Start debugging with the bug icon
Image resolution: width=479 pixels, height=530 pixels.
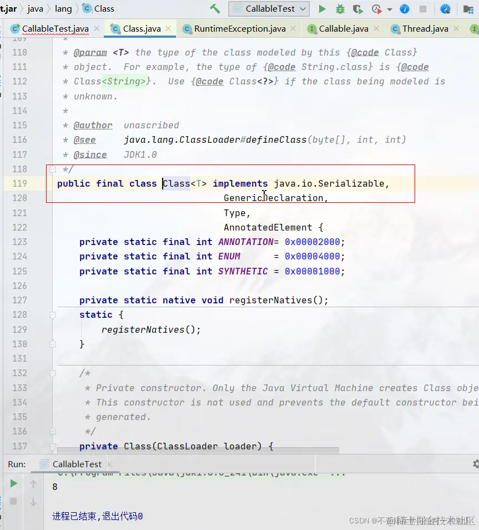click(340, 9)
